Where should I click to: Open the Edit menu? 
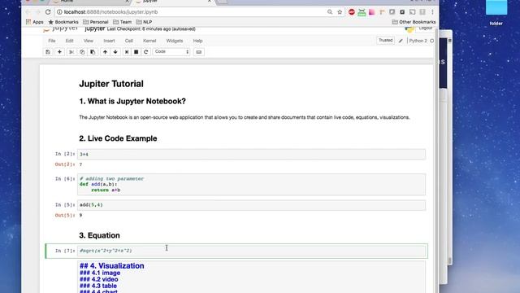(x=69, y=41)
